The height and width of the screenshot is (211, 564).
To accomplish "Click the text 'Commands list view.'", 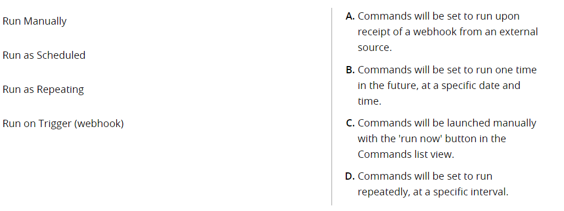I will [406, 154].
